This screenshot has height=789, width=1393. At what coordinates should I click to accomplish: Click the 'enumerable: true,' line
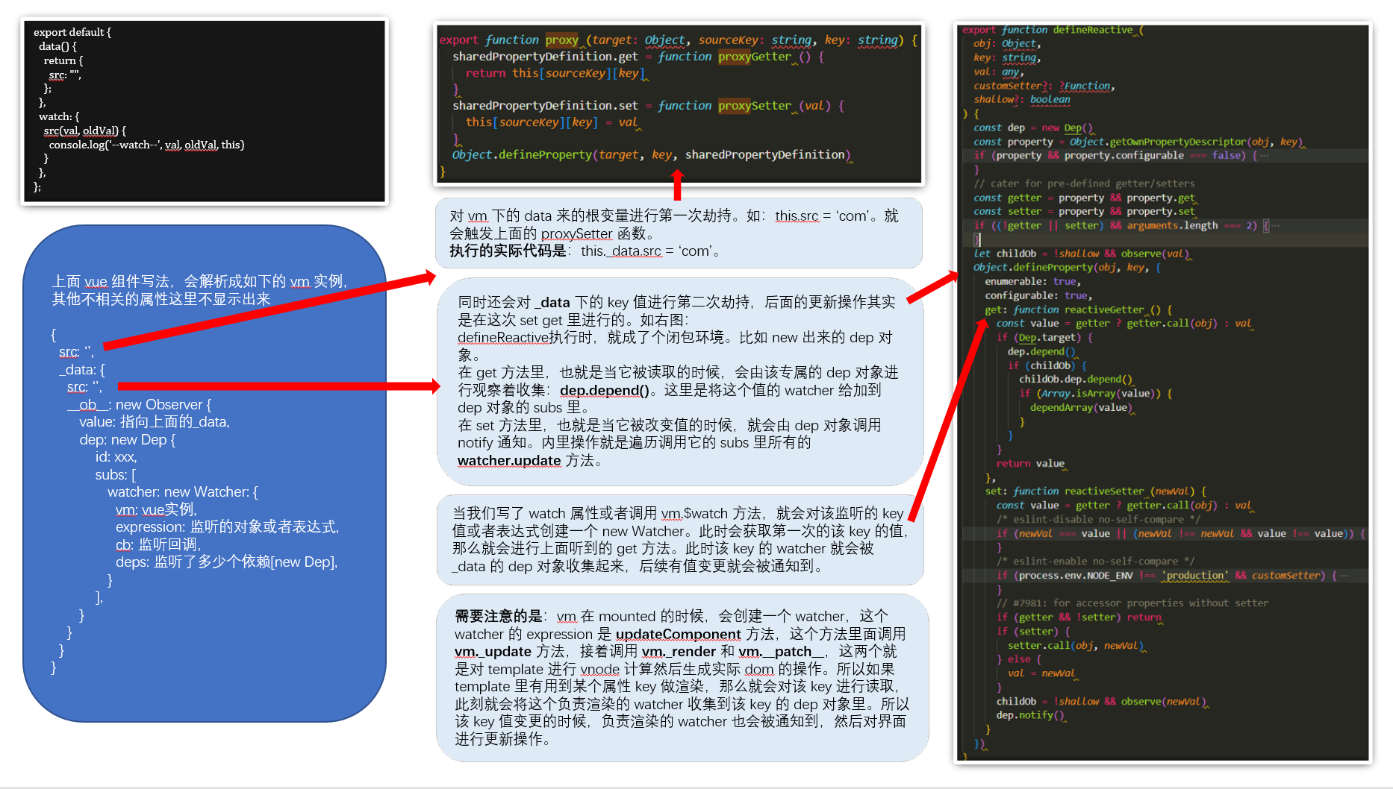pos(1032,281)
